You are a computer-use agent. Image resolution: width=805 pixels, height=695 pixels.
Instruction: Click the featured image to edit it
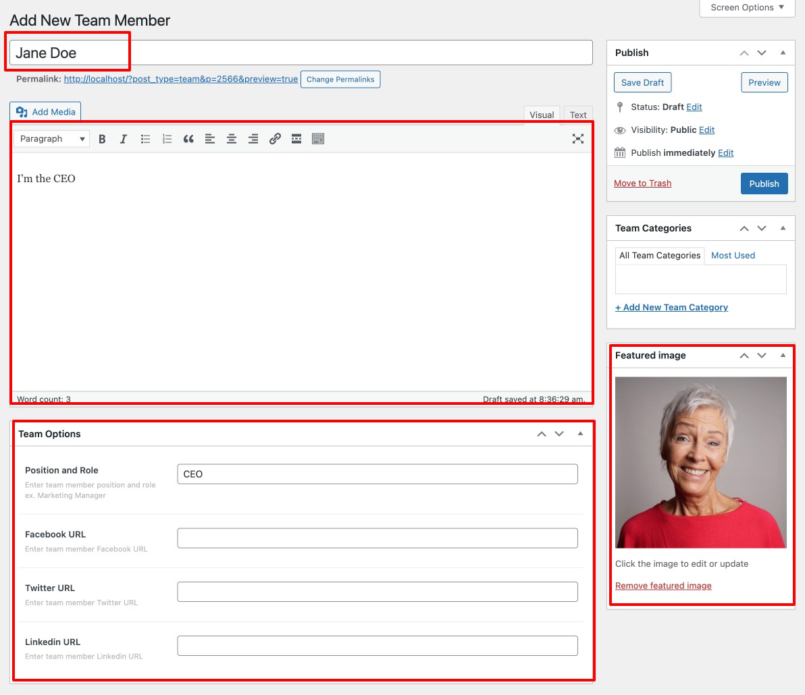[x=700, y=462]
